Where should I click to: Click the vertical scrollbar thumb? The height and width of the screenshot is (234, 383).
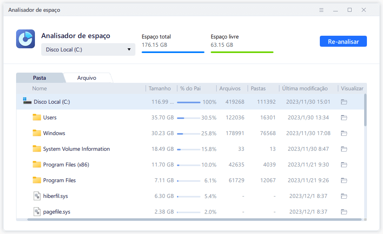pyautogui.click(x=366, y=110)
